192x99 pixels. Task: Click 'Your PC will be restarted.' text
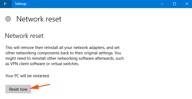[27, 76]
